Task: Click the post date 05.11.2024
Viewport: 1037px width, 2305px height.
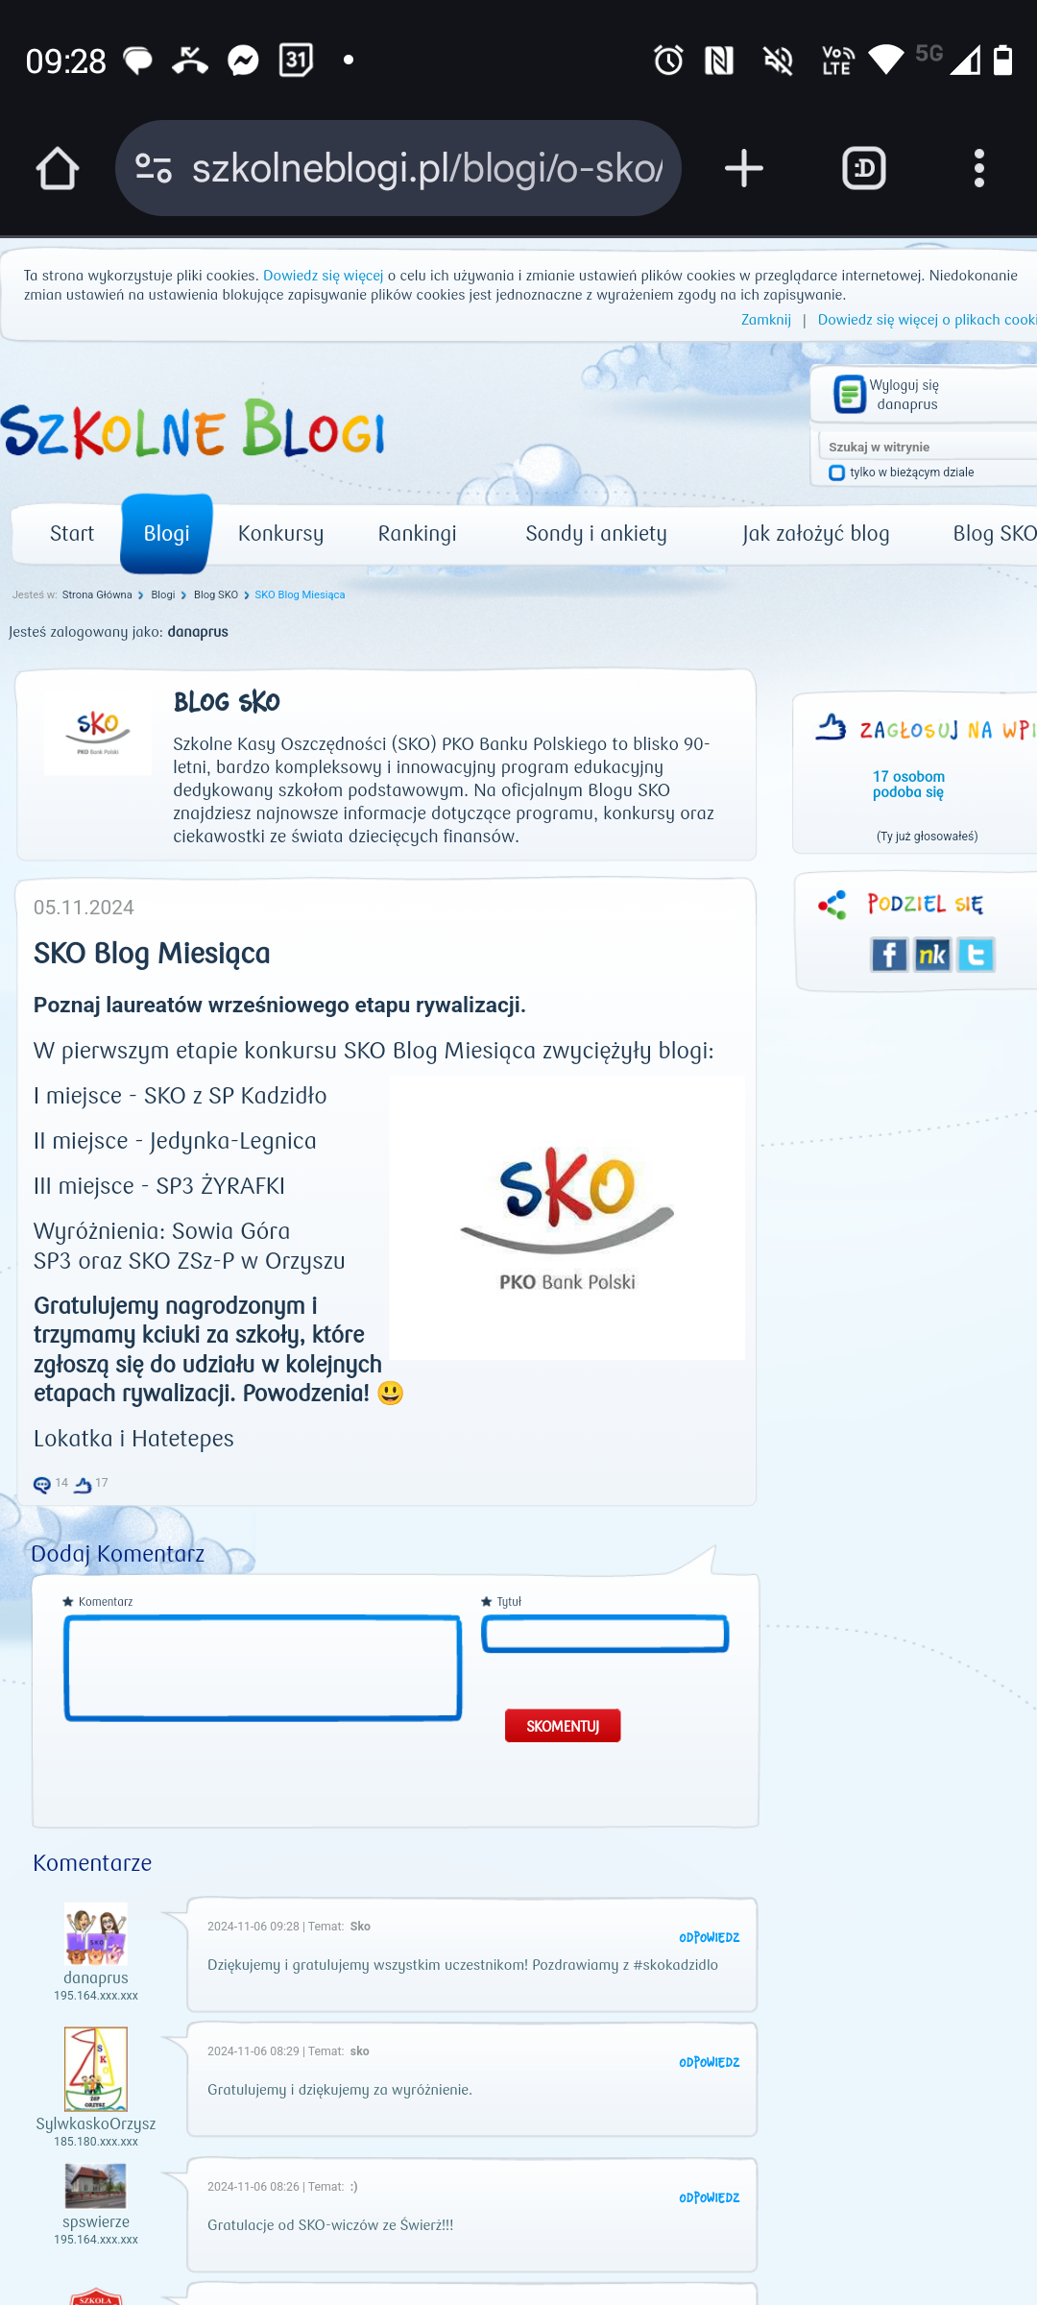Action: click(84, 908)
